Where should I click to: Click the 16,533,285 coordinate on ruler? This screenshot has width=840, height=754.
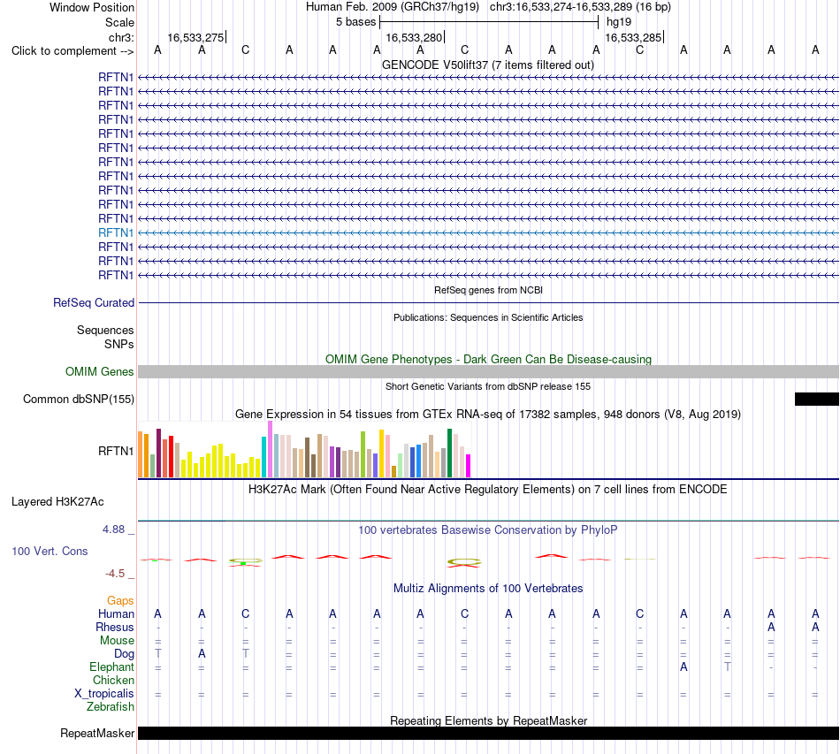tap(633, 37)
